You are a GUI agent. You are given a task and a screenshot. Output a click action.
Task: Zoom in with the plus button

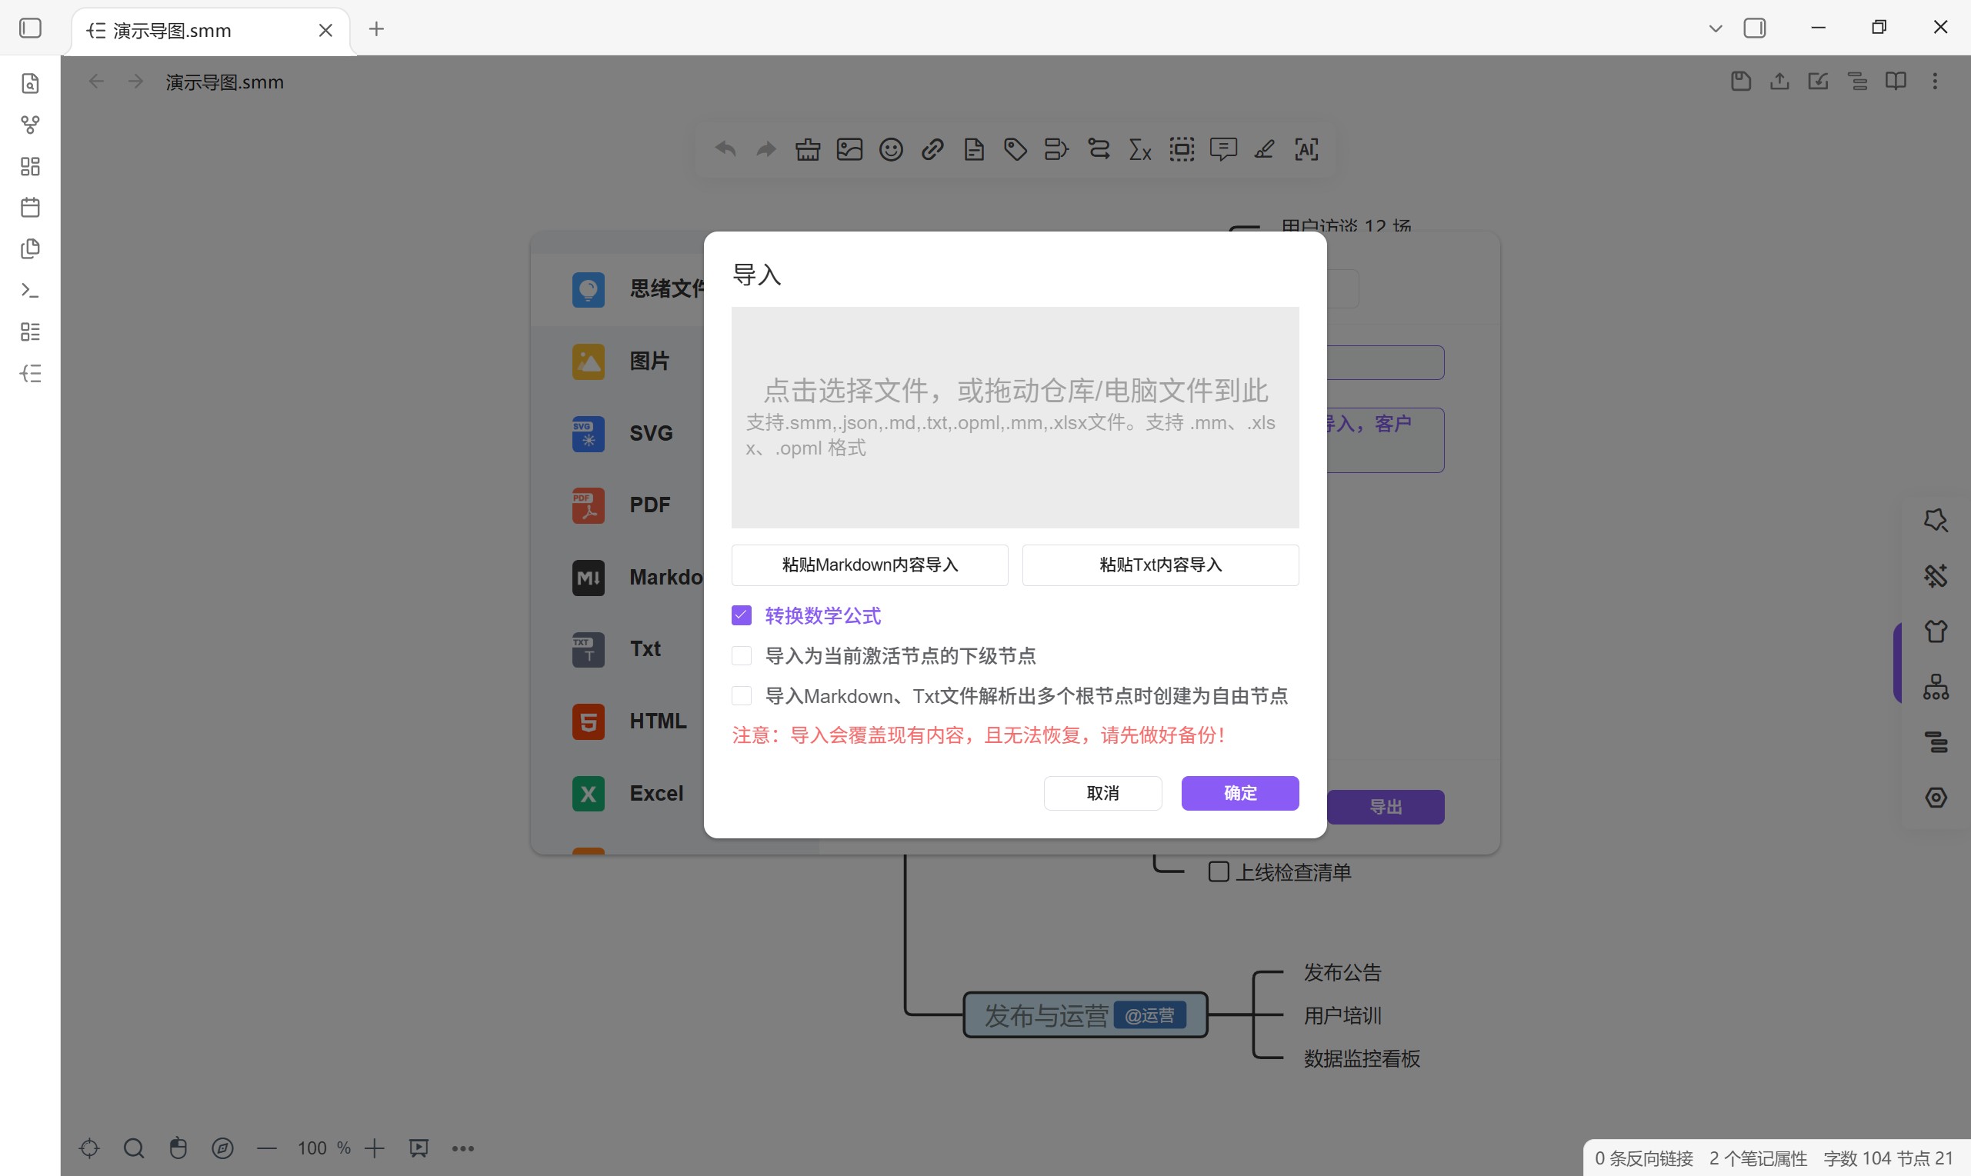[375, 1148]
